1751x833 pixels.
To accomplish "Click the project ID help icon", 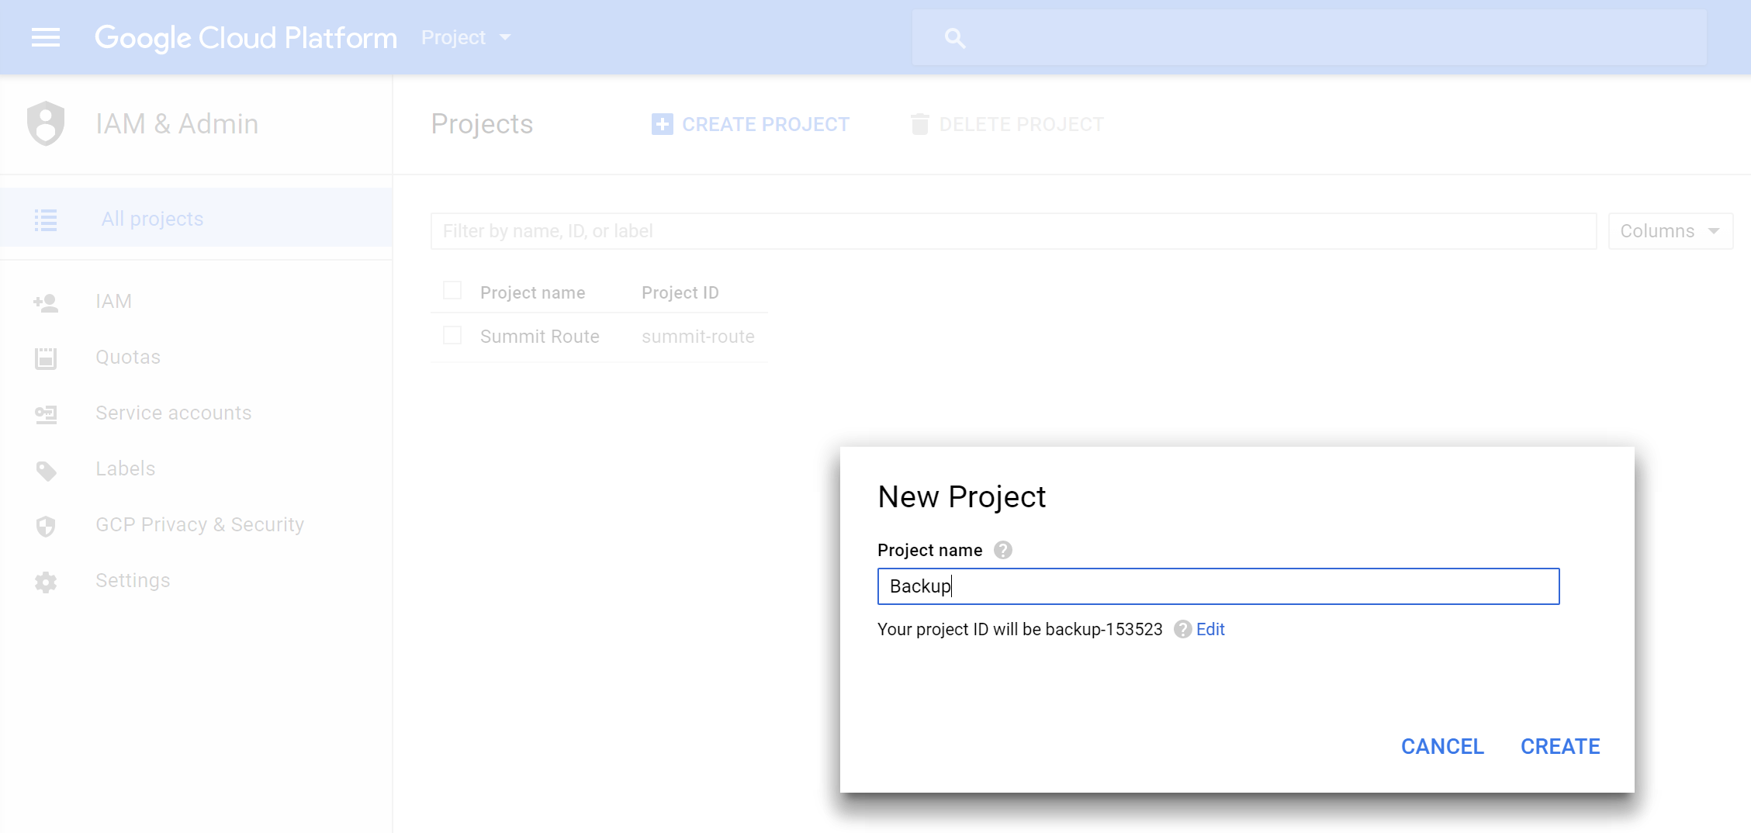I will coord(1182,629).
